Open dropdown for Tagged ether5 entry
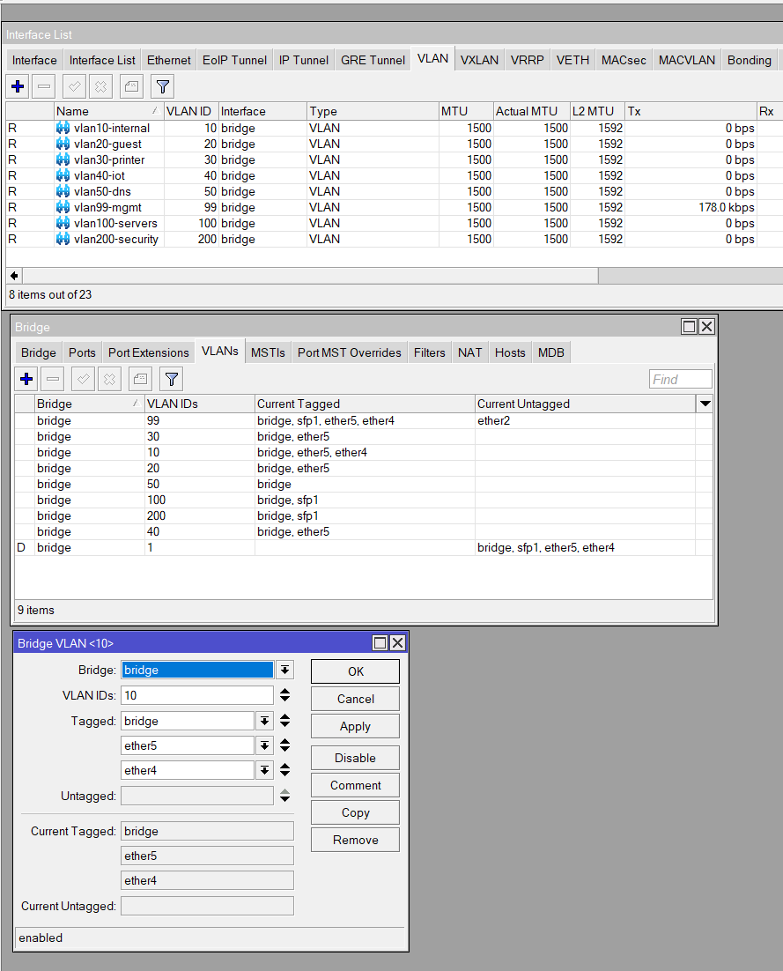The height and width of the screenshot is (971, 783). point(264,745)
